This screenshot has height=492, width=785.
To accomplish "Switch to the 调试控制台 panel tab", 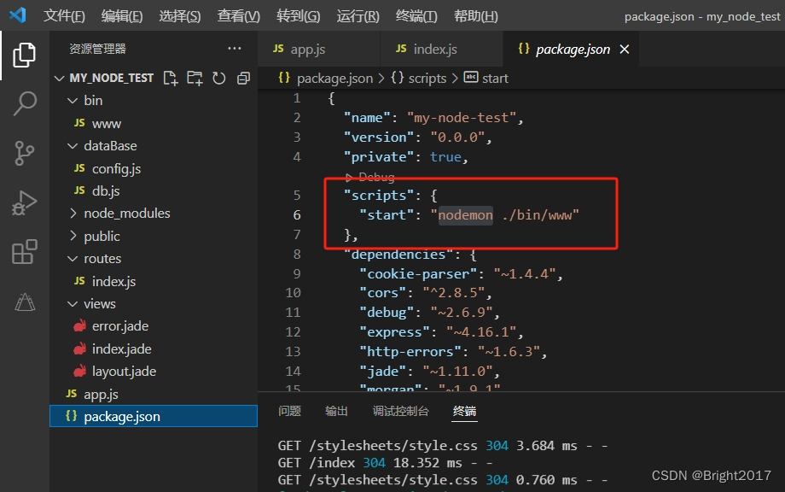I will point(400,412).
